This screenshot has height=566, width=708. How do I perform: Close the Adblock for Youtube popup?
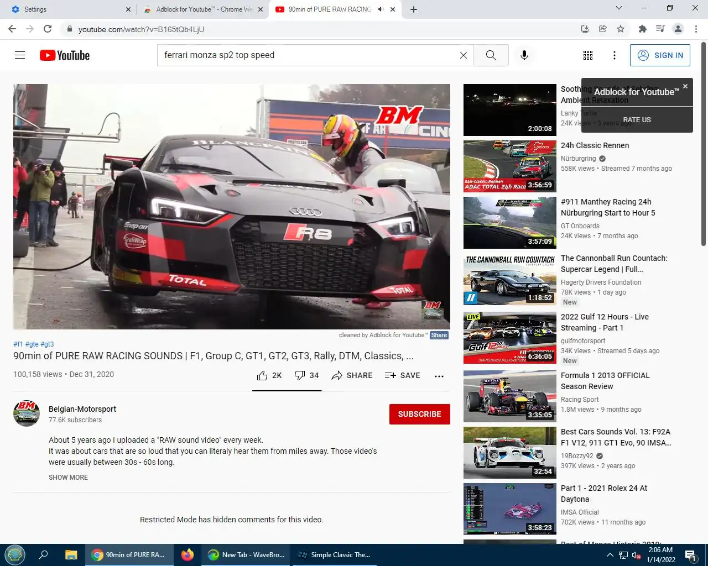[x=685, y=86]
